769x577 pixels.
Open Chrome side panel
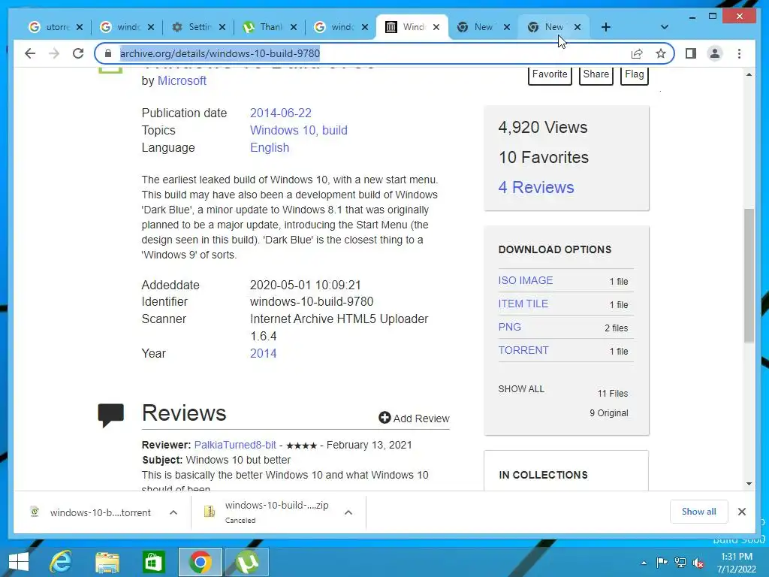pyautogui.click(x=691, y=53)
